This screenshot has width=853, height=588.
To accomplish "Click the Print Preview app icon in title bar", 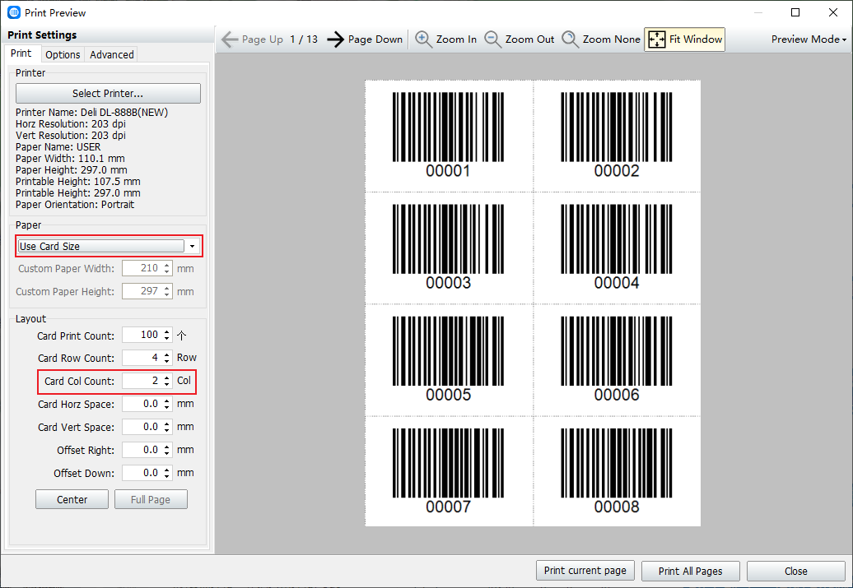I will (14, 12).
